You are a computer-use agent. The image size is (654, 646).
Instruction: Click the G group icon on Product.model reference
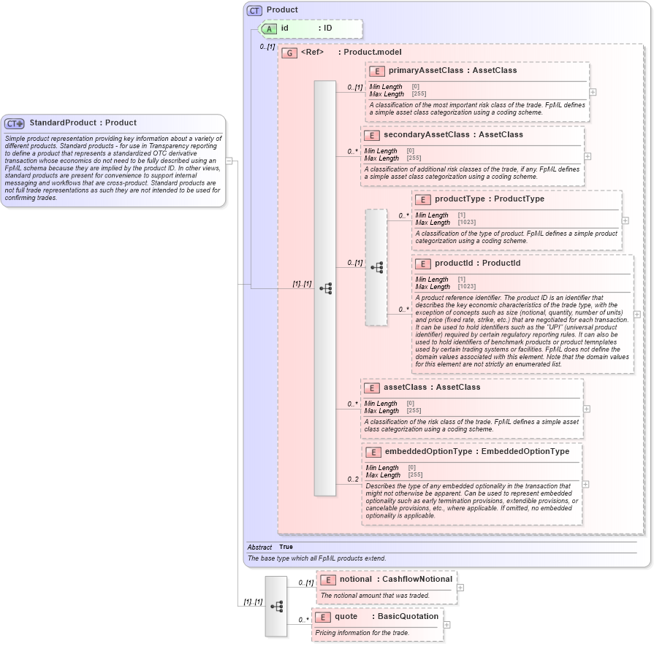click(x=289, y=52)
